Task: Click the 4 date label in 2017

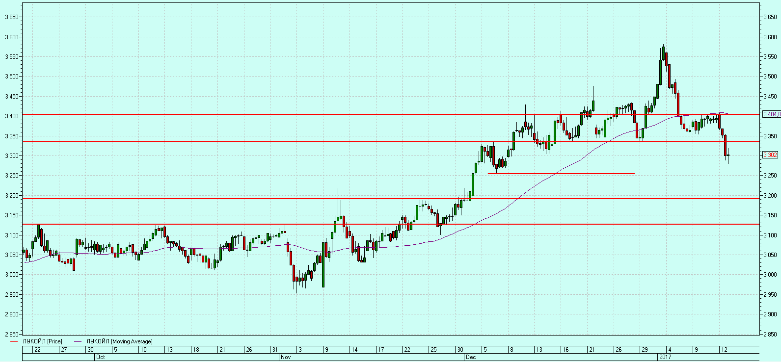Action: [x=670, y=350]
